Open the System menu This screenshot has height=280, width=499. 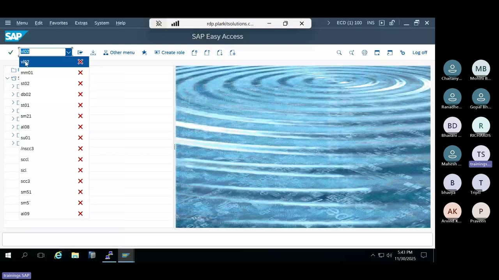(102, 23)
